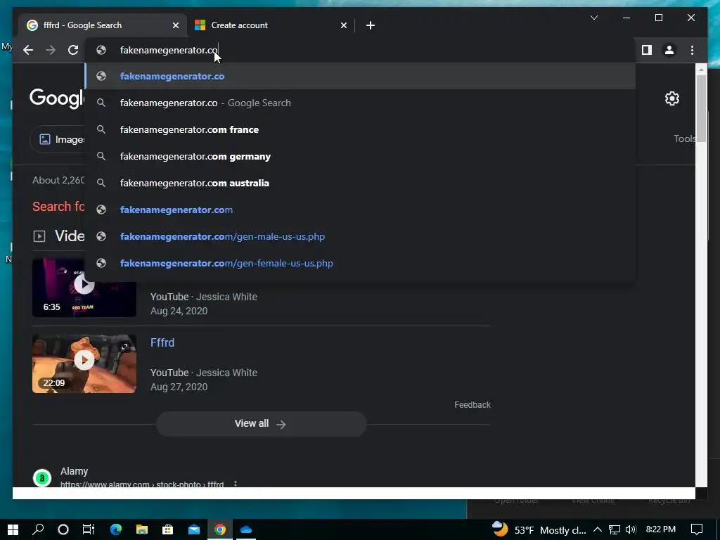Image resolution: width=720 pixels, height=540 pixels.
Task: Open Google search settings gear
Action: (x=671, y=98)
